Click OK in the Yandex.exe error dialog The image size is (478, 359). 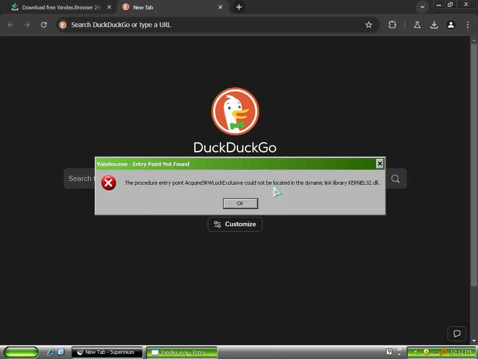(x=240, y=203)
